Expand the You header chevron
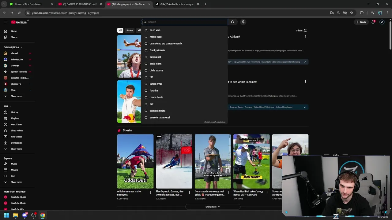The image size is (392, 220). click(10, 106)
